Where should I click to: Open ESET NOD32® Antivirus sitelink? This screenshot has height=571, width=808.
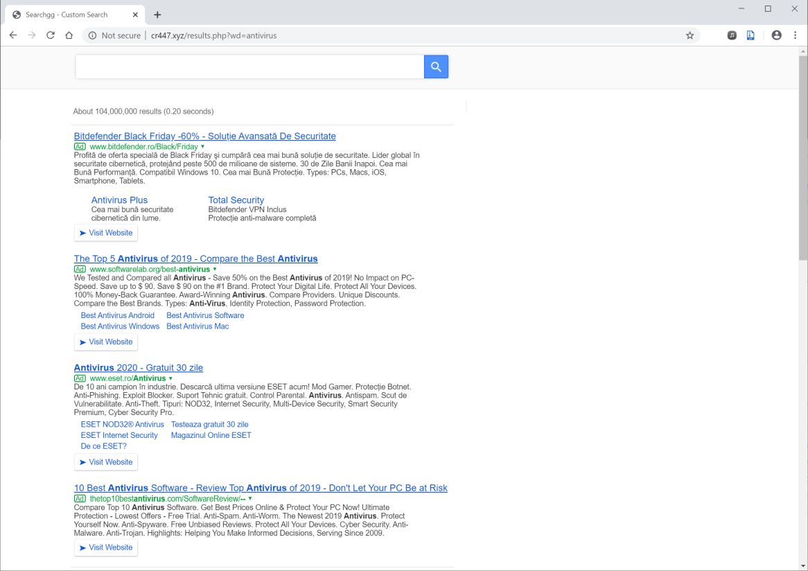tap(122, 425)
